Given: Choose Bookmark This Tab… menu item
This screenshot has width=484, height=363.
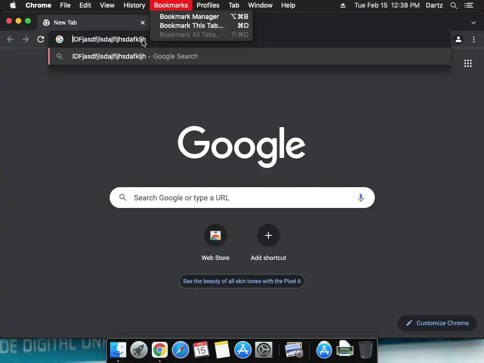Looking at the screenshot, I should pyautogui.click(x=201, y=26).
